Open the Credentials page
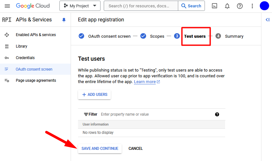The width and height of the screenshot is (272, 161). pos(25,57)
